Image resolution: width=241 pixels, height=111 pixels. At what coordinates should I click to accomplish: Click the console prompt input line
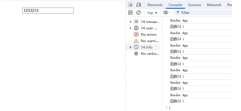pos(199,108)
